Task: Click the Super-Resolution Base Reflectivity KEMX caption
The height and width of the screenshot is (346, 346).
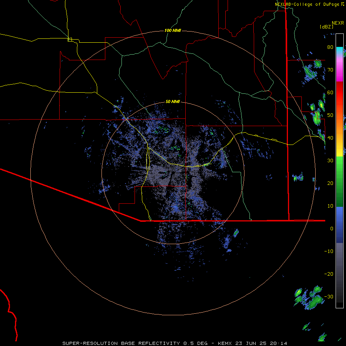Action: tap(175, 343)
